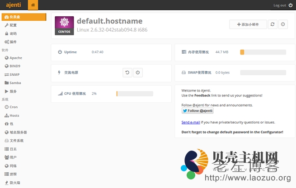Open the 域名服务器 nameserver item
296x188 pixels.
click(x=16, y=132)
